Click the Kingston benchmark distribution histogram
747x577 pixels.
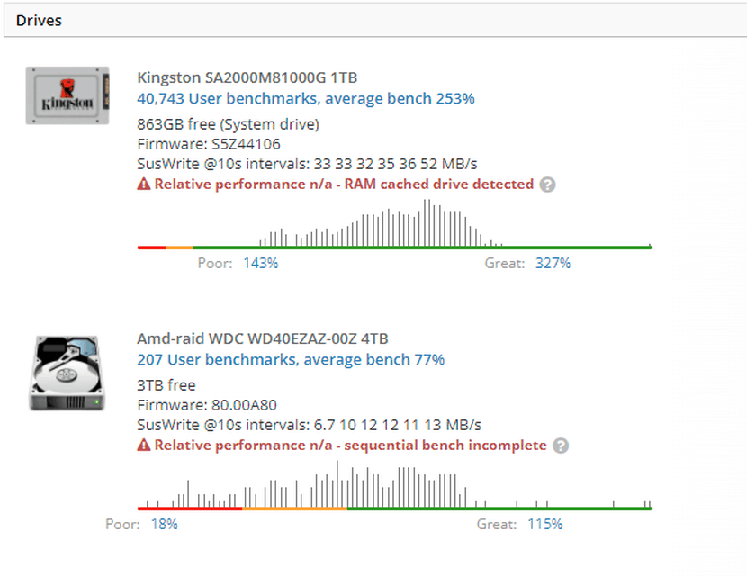click(x=387, y=225)
